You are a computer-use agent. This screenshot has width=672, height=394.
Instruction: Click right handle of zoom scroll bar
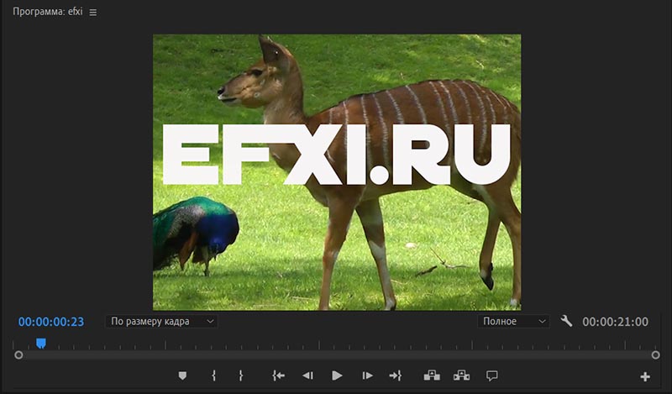coord(655,355)
